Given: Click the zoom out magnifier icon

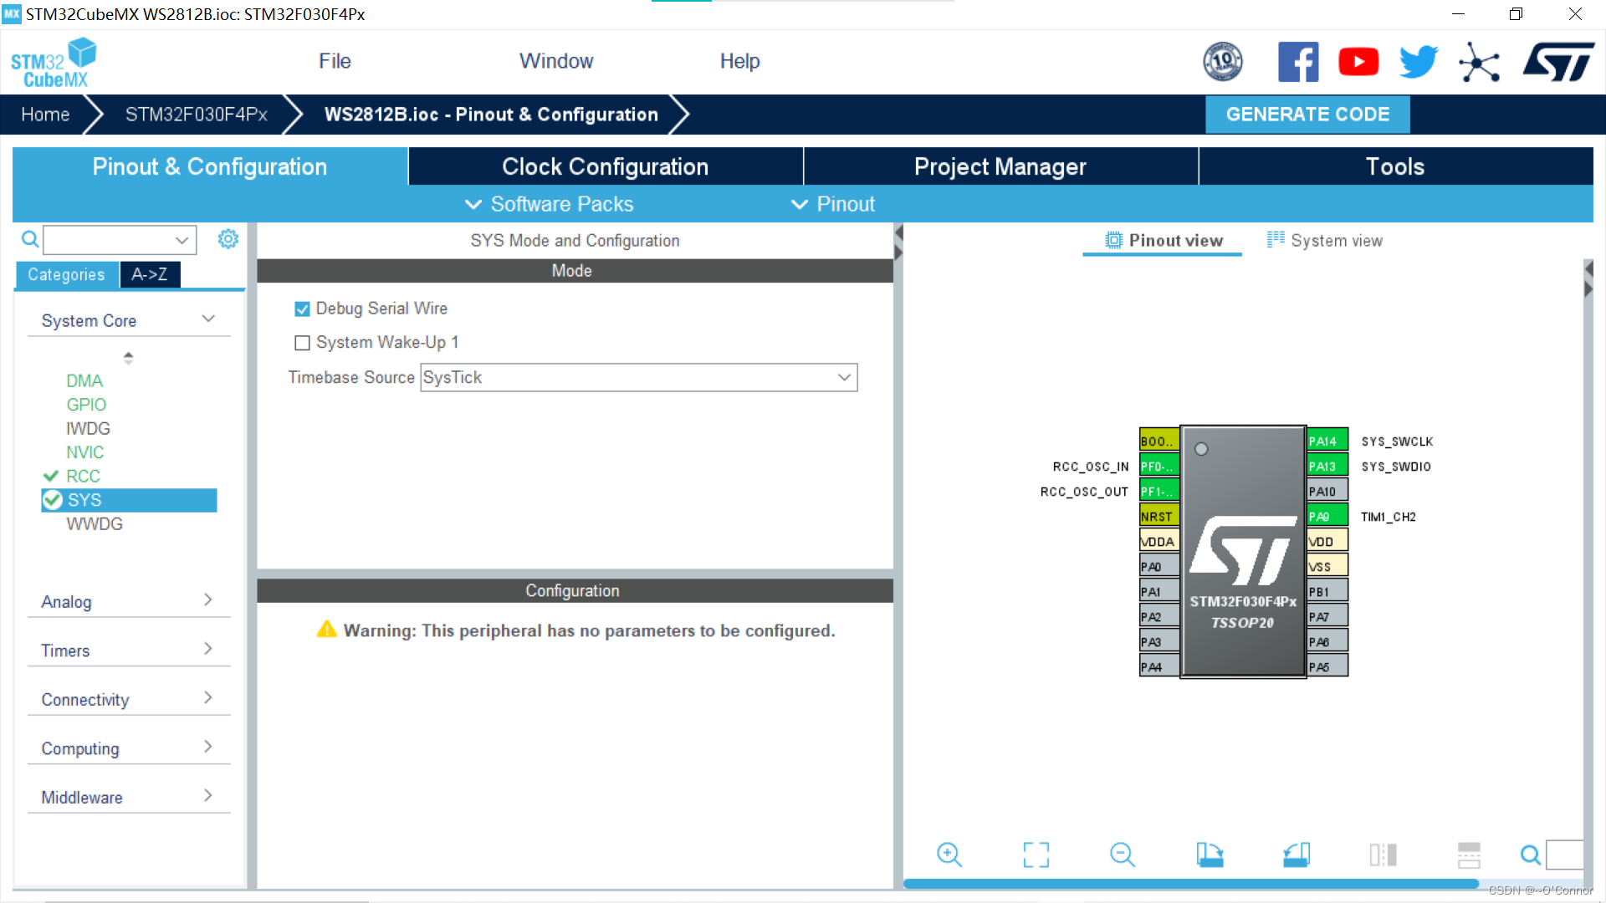Looking at the screenshot, I should (1122, 855).
